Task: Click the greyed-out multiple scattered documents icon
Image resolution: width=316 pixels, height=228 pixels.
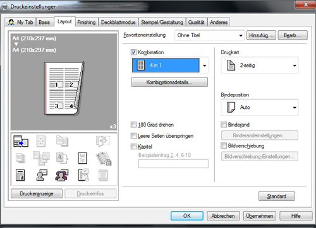Action: [41, 158]
